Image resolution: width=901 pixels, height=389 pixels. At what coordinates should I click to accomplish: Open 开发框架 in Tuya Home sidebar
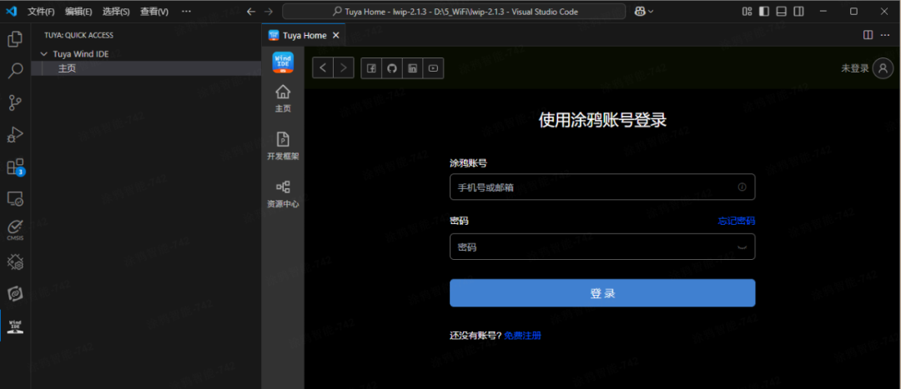click(x=283, y=147)
